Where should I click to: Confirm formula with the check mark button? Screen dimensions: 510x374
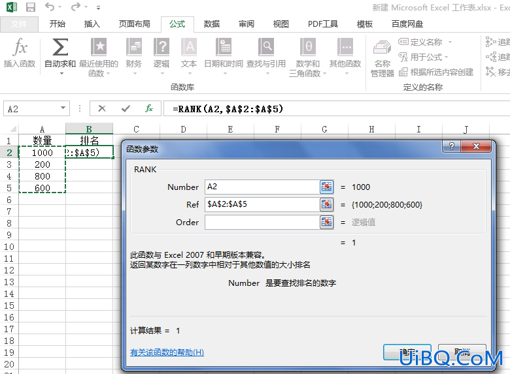[126, 108]
